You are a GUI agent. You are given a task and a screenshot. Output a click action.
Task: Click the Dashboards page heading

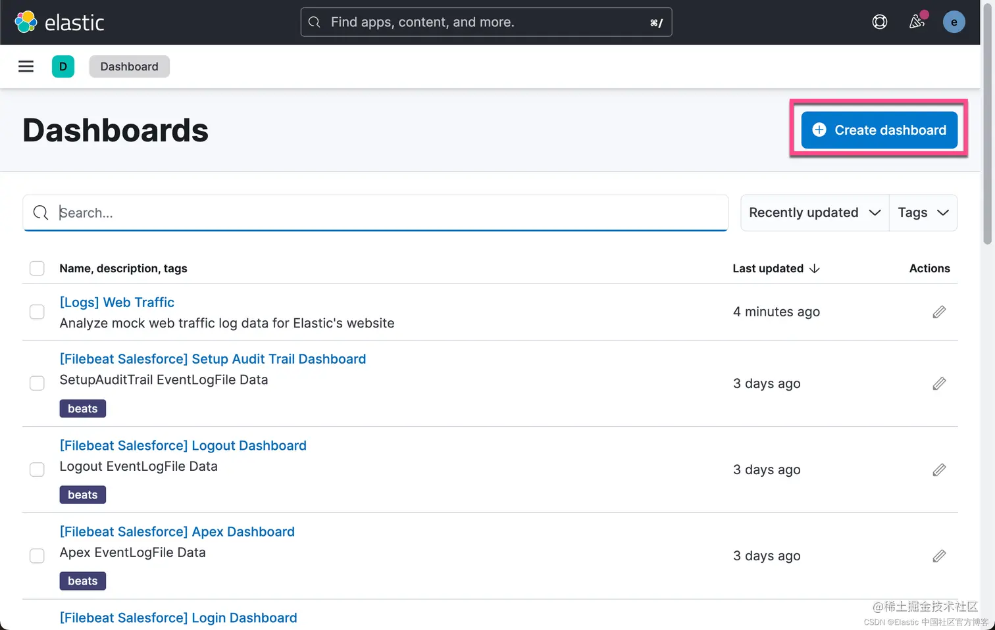pyautogui.click(x=116, y=130)
